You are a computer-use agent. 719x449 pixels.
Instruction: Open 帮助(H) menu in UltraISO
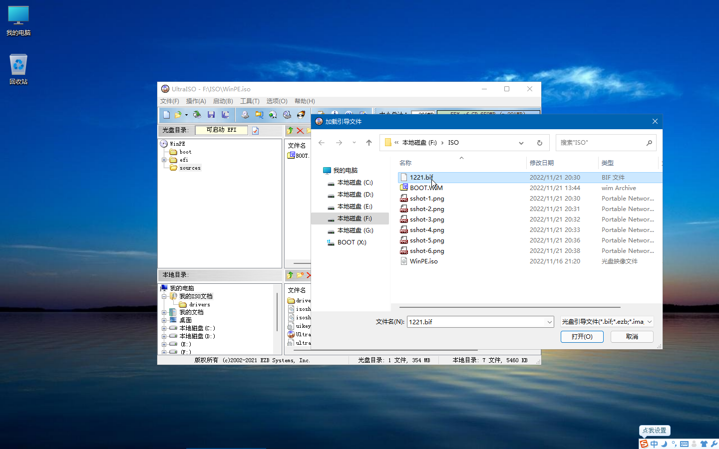[x=305, y=101]
